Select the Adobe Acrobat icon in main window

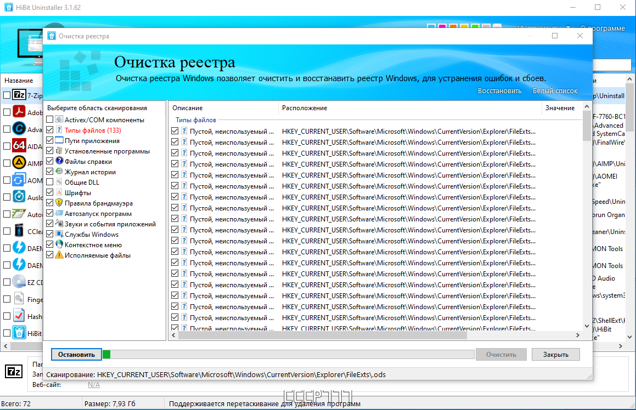[x=19, y=112]
